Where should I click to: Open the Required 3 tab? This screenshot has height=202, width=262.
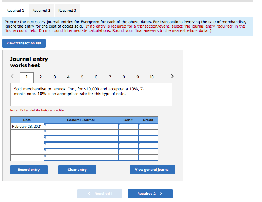(67, 11)
